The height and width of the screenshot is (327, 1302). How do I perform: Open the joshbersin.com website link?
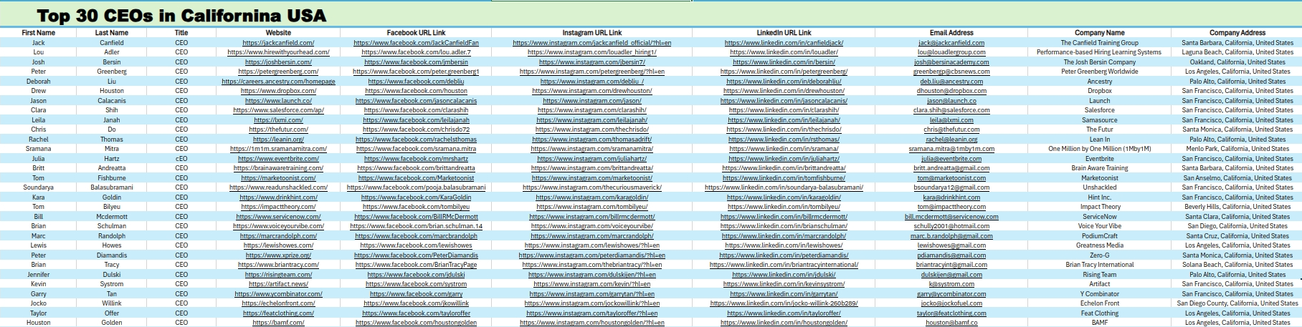(278, 62)
